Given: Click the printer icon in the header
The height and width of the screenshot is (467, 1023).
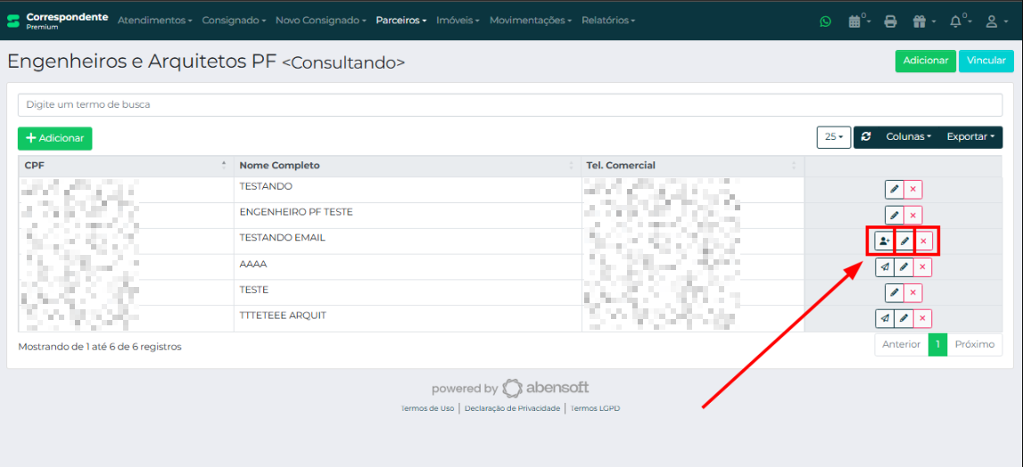Looking at the screenshot, I should coord(890,21).
